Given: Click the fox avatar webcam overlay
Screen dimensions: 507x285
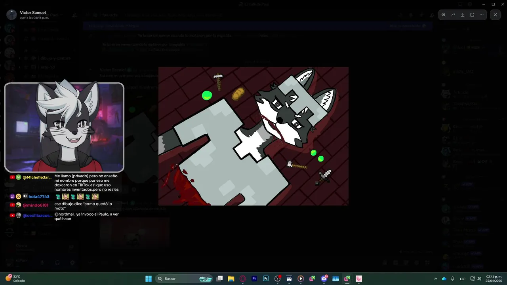Looking at the screenshot, I should pyautogui.click(x=64, y=127).
